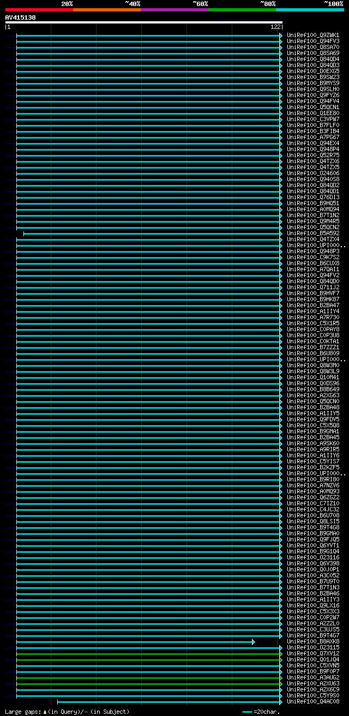This screenshot has width=349, height=716.
Task: Click the =20char. scale legend
Action: (x=261, y=712)
